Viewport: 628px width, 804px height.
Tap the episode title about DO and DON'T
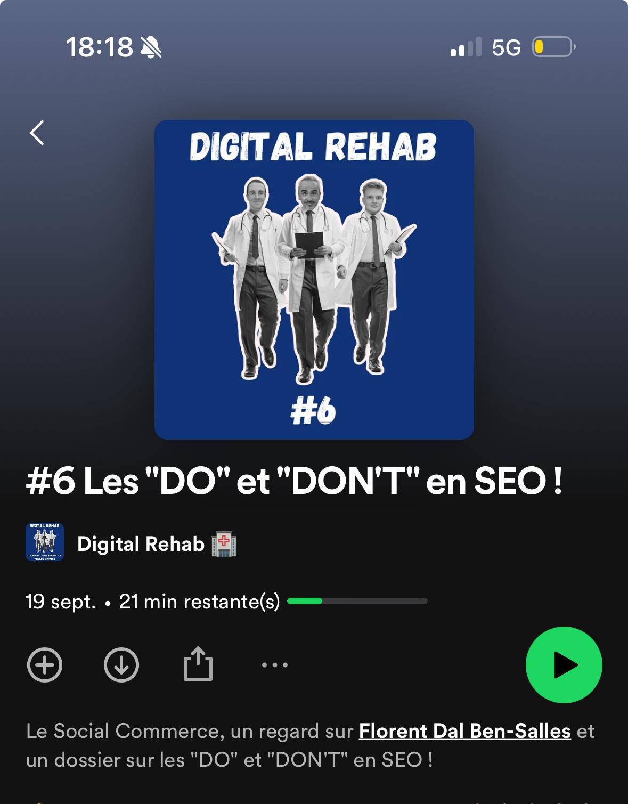coord(295,481)
